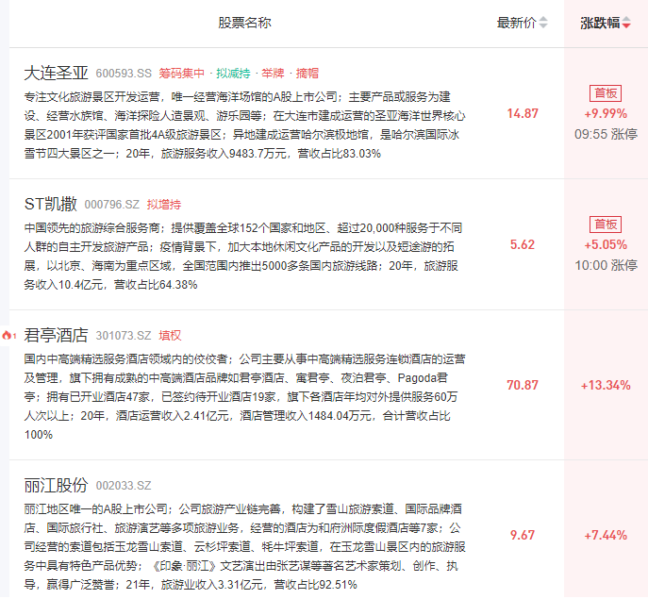Click the 摘帽 tag on 大连圣亚

[x=307, y=74]
